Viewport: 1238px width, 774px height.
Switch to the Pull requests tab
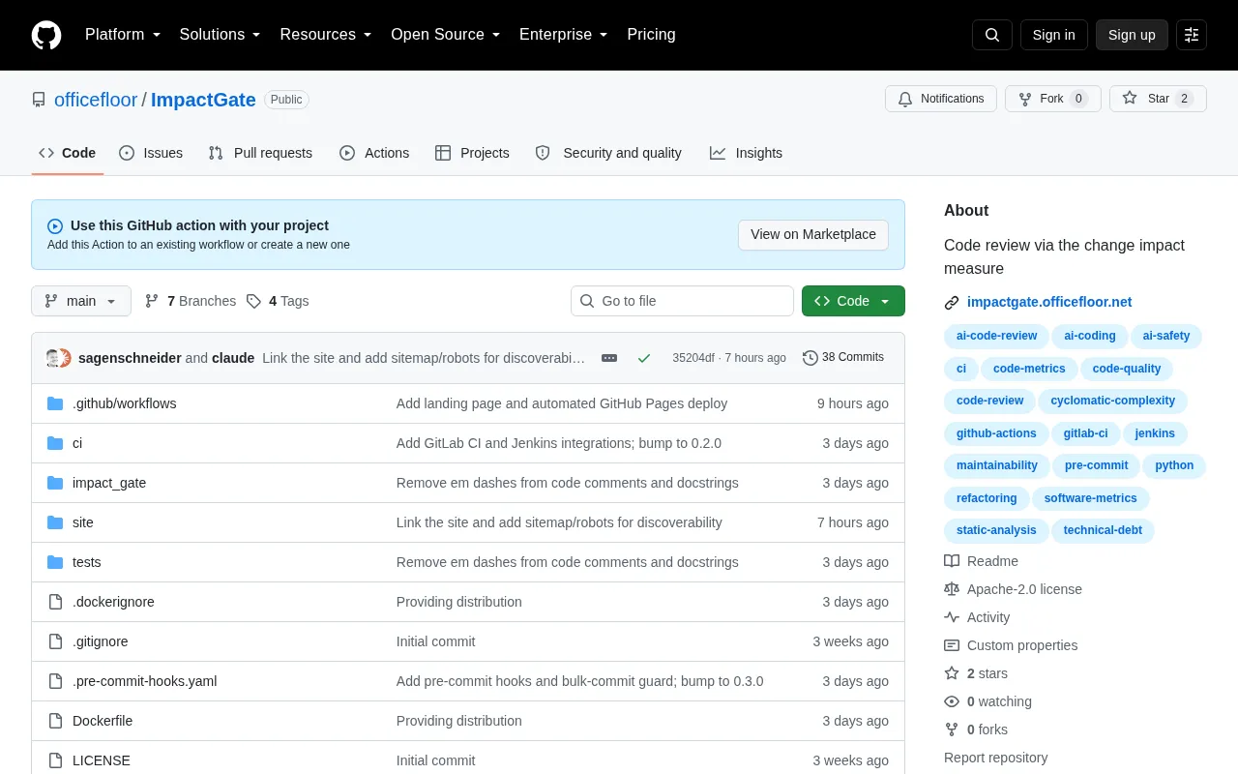click(260, 153)
